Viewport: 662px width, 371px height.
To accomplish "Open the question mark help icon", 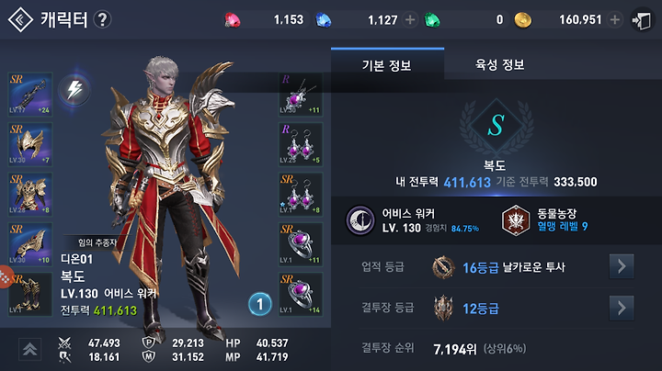I will coord(102,19).
